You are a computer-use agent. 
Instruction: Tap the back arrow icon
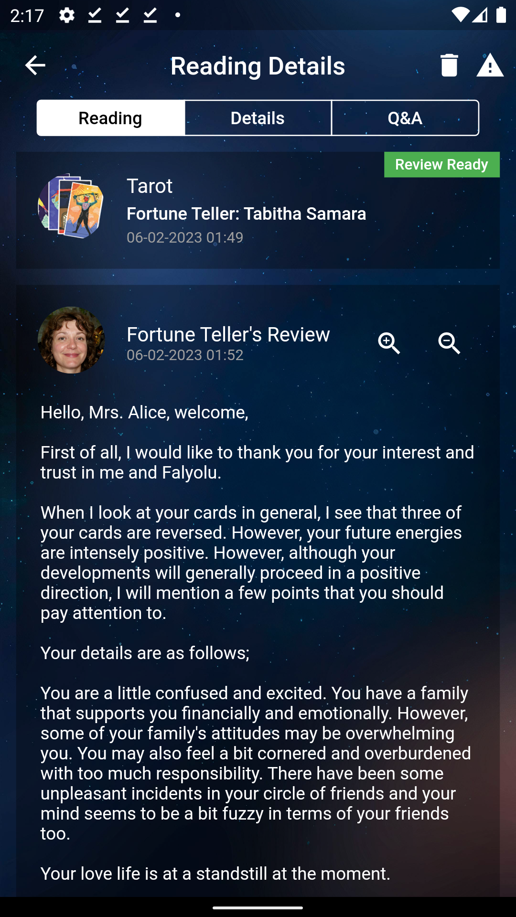35,65
